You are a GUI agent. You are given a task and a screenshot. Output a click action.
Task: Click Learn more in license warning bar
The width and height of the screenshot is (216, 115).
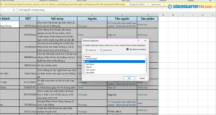[x=156, y=4]
